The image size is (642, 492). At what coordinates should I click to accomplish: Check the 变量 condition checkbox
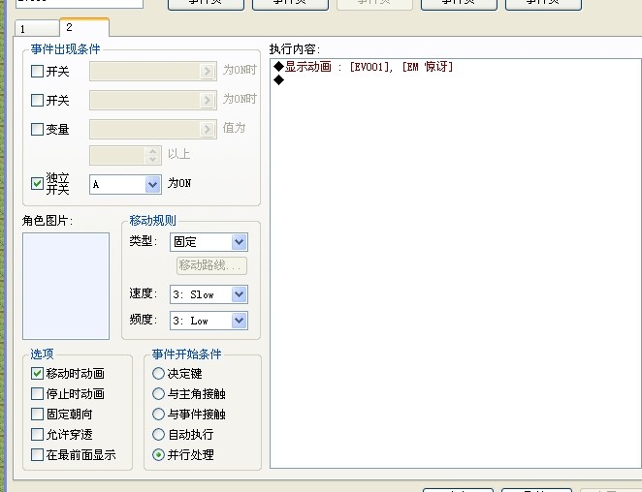pos(37,129)
